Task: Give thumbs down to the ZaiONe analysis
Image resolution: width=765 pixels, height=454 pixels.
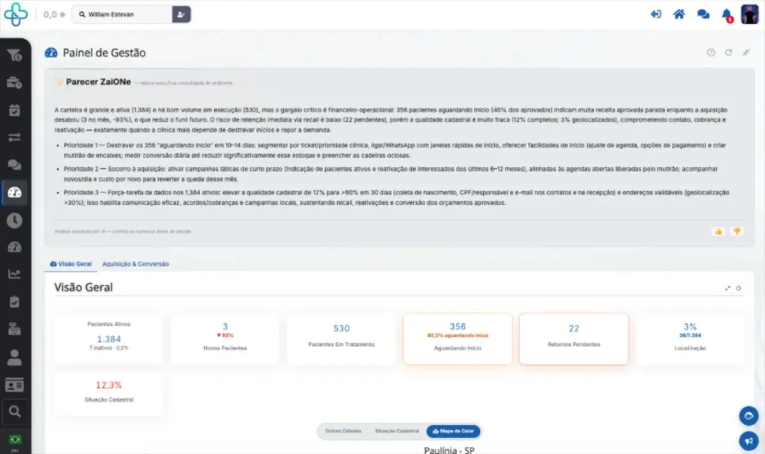Action: pyautogui.click(x=736, y=231)
